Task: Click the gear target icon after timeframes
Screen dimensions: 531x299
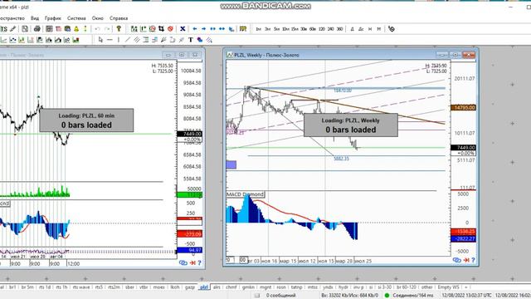Action: click(x=392, y=29)
